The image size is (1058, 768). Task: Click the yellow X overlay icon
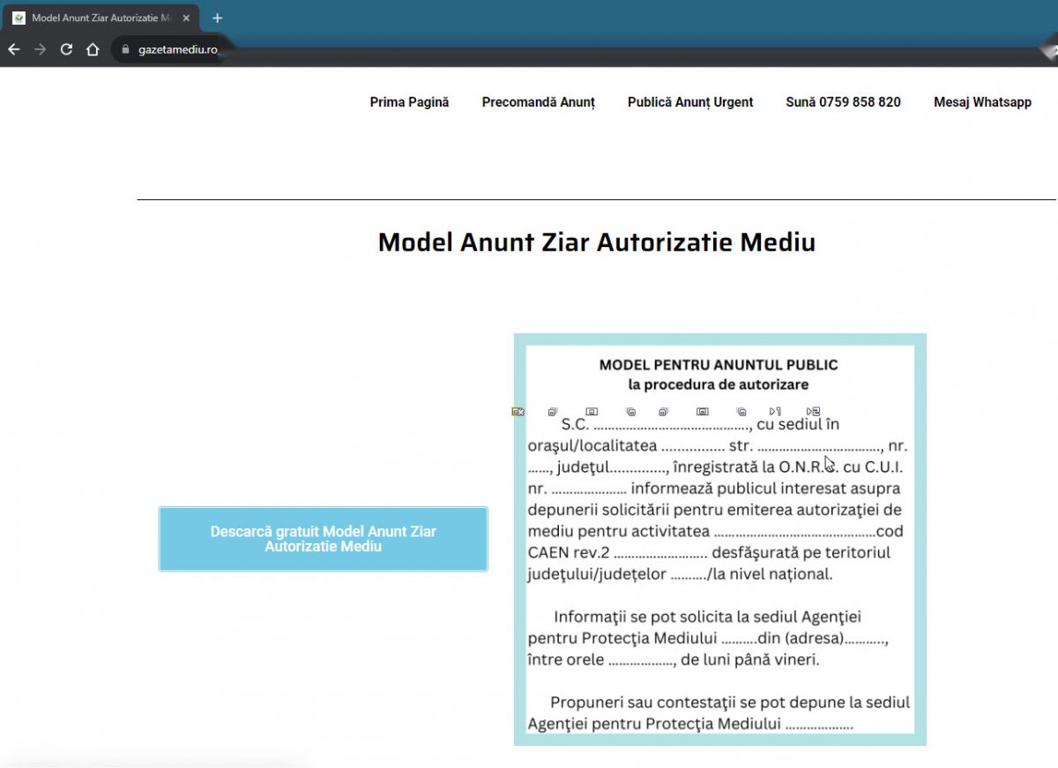[x=518, y=412]
